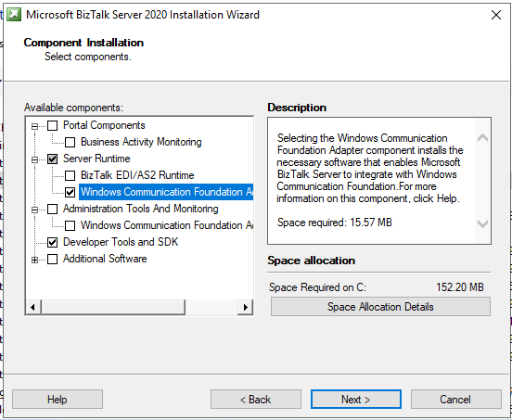512x420 pixels.
Task: Click the Description box scroll down arrow
Action: point(482,223)
